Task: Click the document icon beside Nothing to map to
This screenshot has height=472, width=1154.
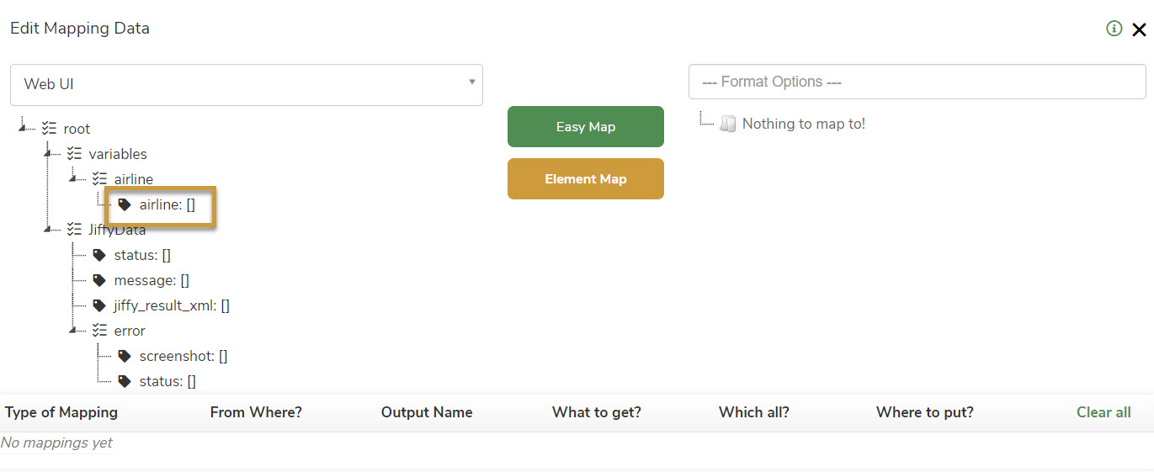Action: pyautogui.click(x=728, y=125)
